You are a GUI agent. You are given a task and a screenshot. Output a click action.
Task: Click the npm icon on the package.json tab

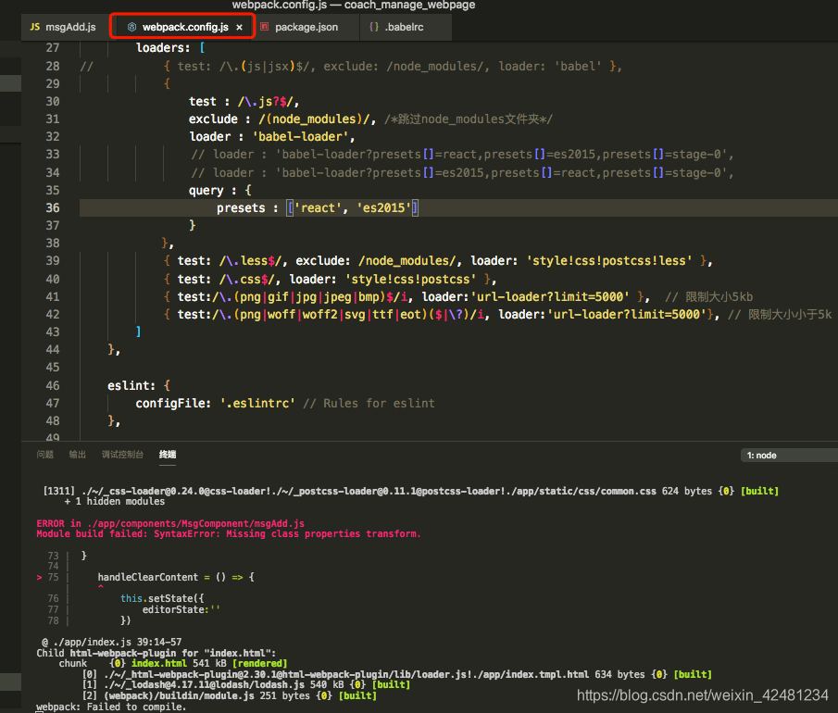click(264, 27)
